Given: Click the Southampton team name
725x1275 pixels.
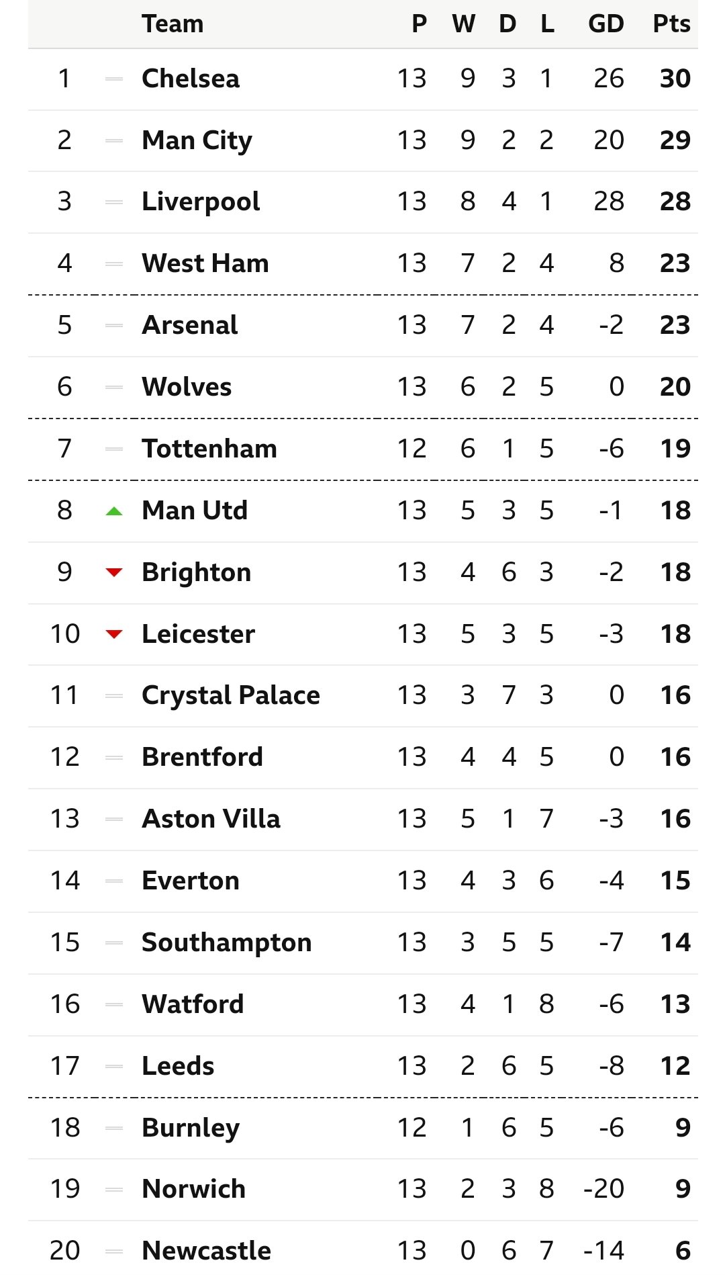Looking at the screenshot, I should [227, 943].
